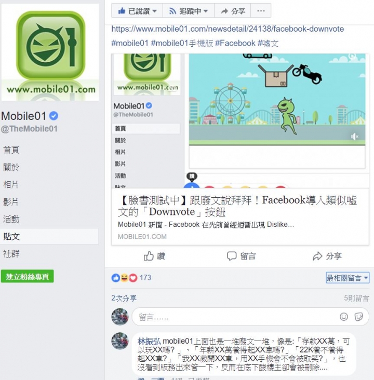Click the 分享 share button at top bar
This screenshot has width=374, height=380.
pyautogui.click(x=232, y=11)
